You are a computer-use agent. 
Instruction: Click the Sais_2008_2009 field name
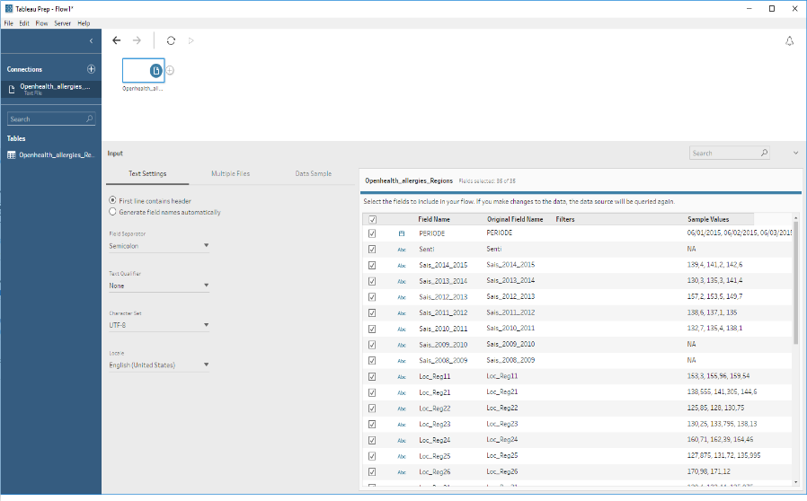pyautogui.click(x=443, y=361)
